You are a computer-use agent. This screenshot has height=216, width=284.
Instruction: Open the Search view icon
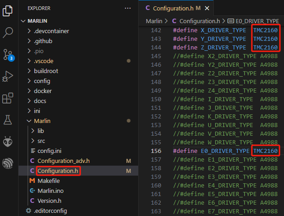coord(8,32)
